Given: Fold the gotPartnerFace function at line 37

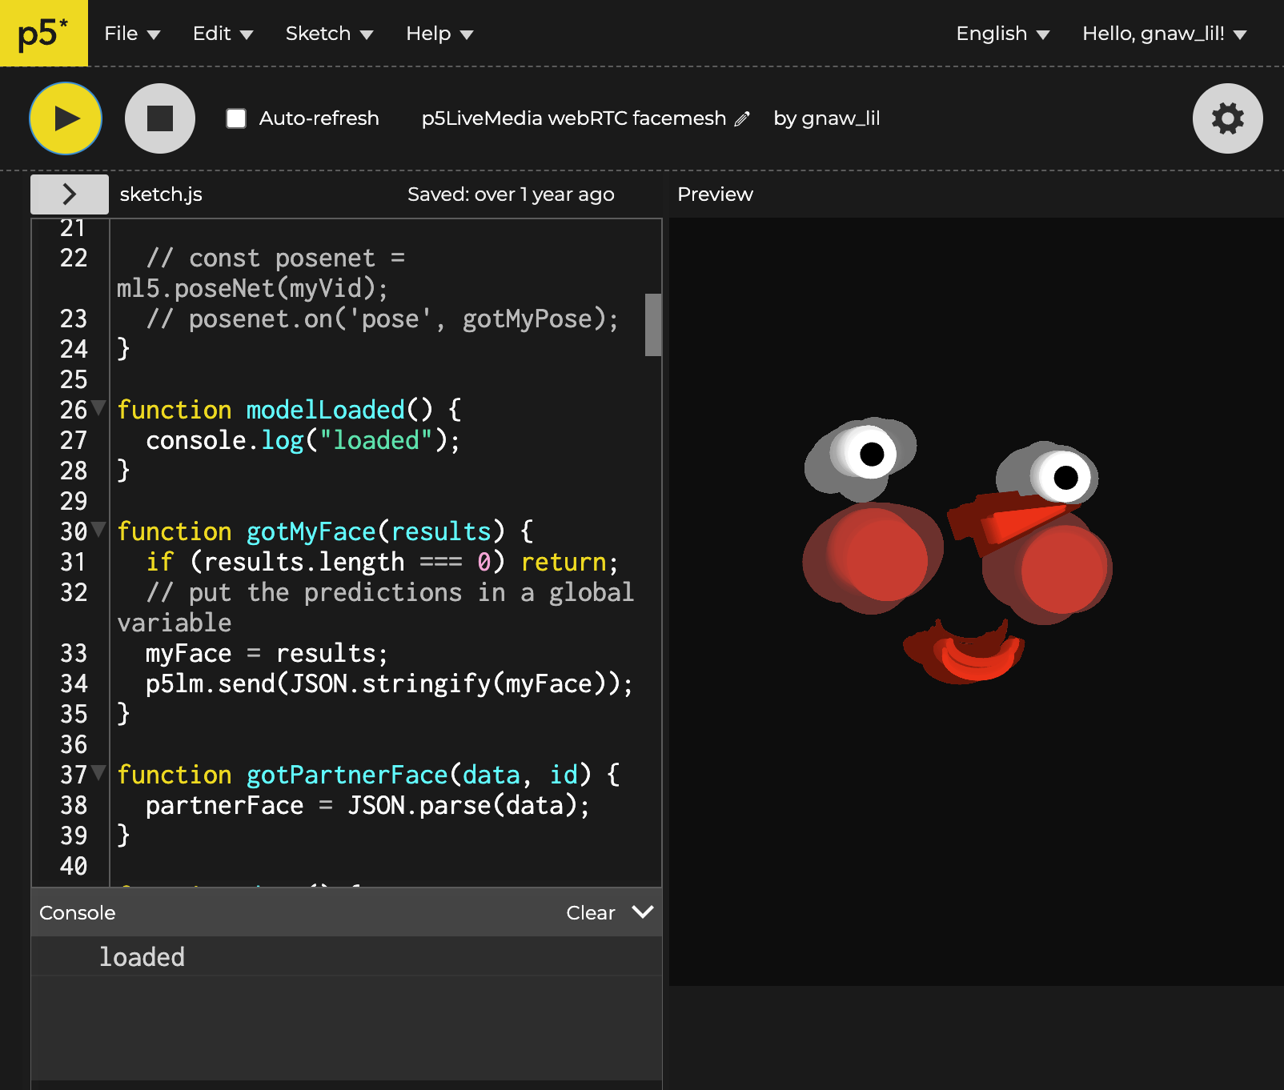Looking at the screenshot, I should coord(98,773).
